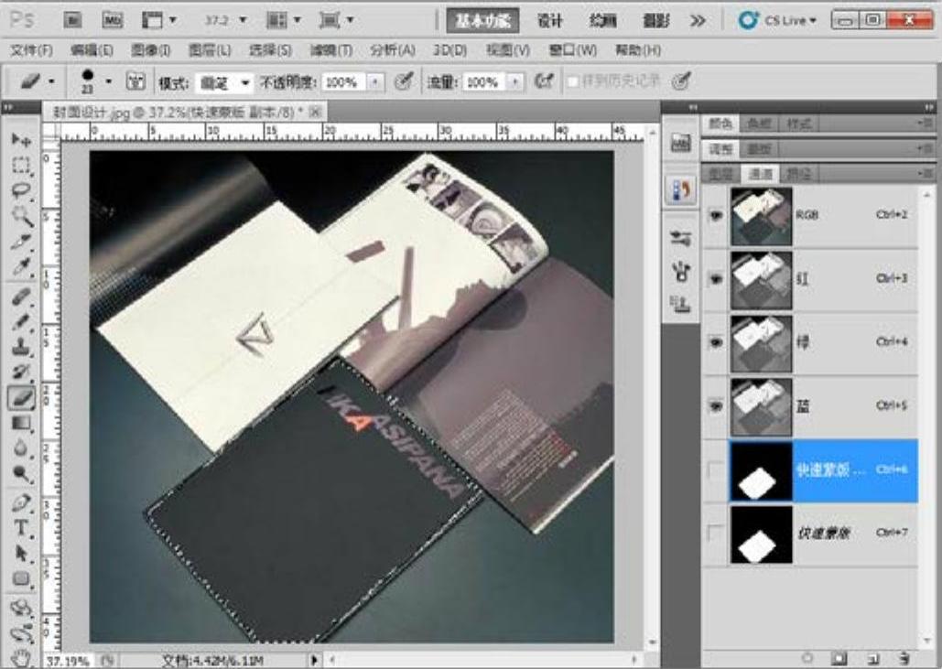
Task: Hide the RGB channel eye icon
Action: click(716, 215)
